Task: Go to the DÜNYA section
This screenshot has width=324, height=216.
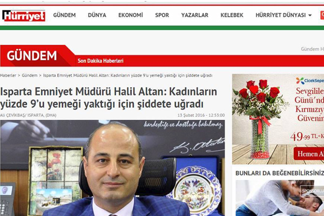Action: tap(97, 15)
